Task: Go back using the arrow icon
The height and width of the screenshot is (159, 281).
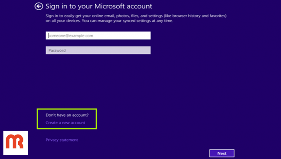Action: coord(39,6)
